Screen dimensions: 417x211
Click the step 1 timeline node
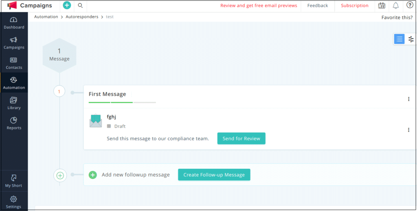click(59, 91)
